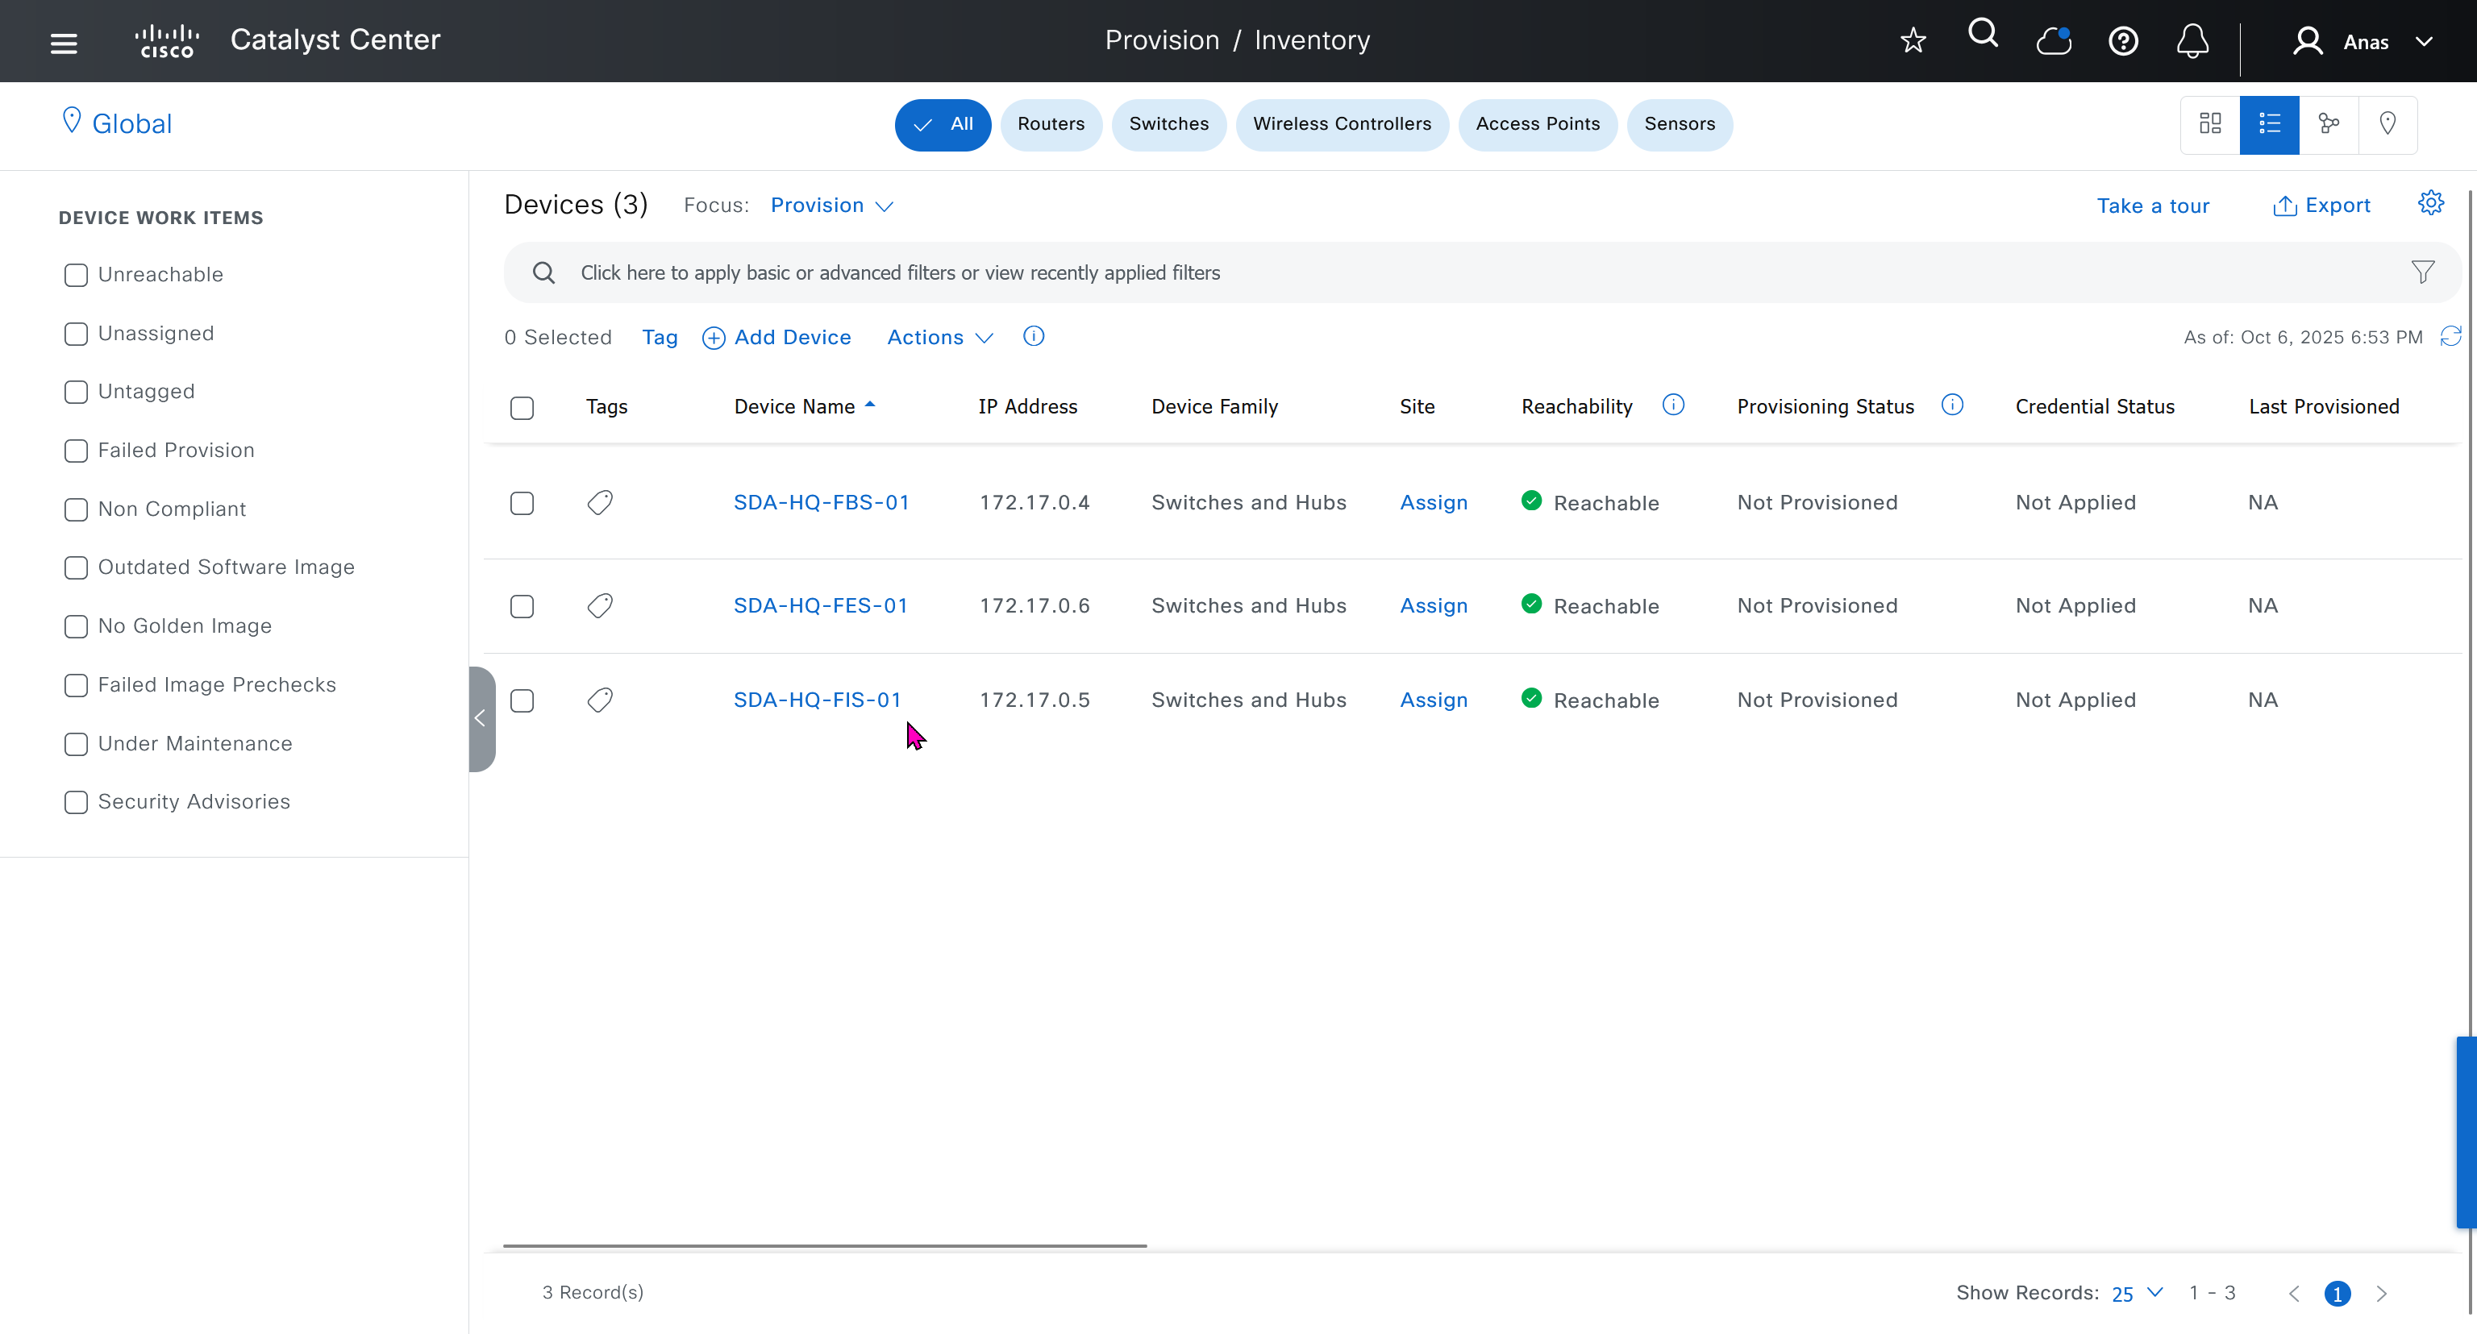This screenshot has height=1334, width=2477.
Task: Select the Wireless Controllers filter tab
Action: pos(1342,124)
